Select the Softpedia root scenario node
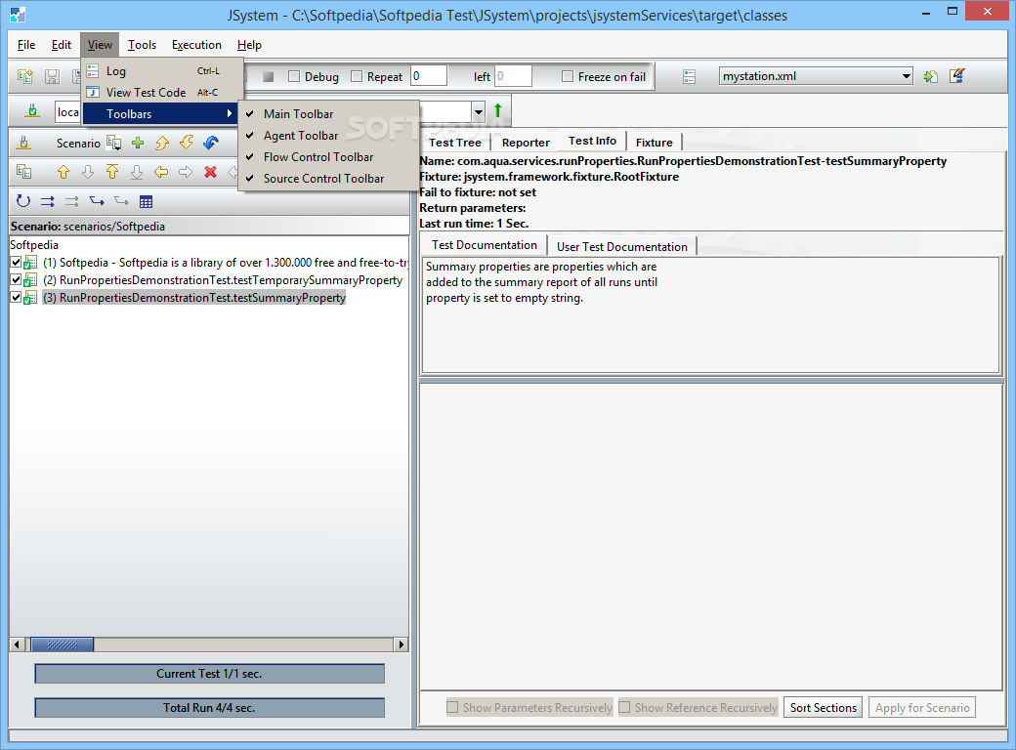 [x=34, y=245]
